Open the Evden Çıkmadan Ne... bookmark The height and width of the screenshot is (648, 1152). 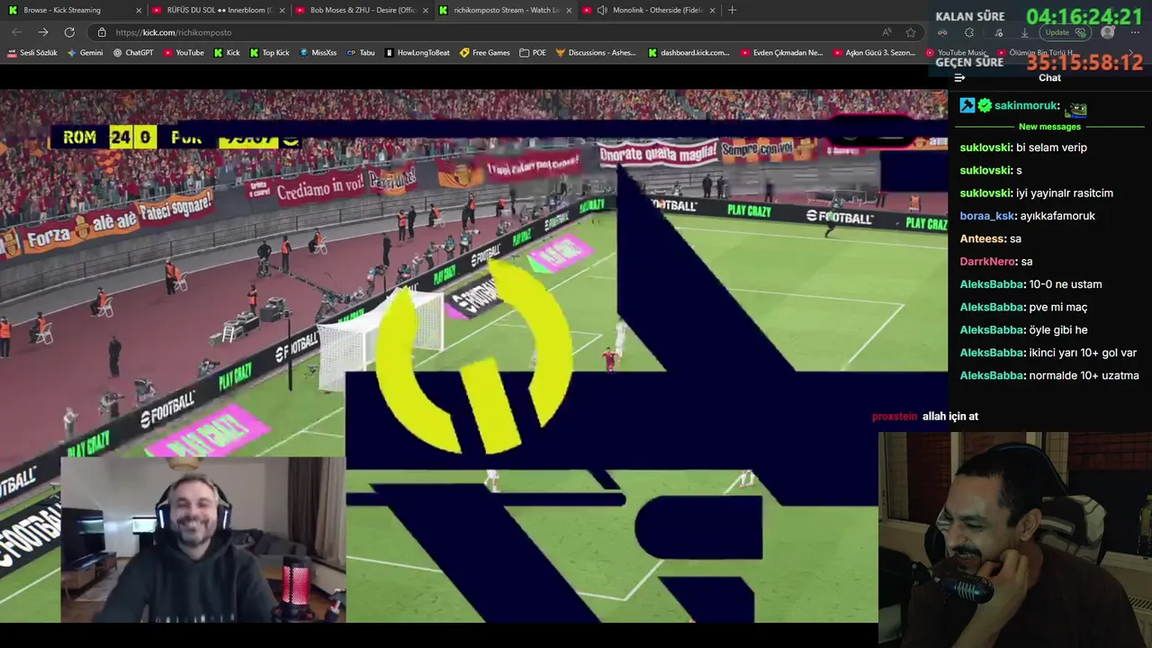[x=782, y=53]
